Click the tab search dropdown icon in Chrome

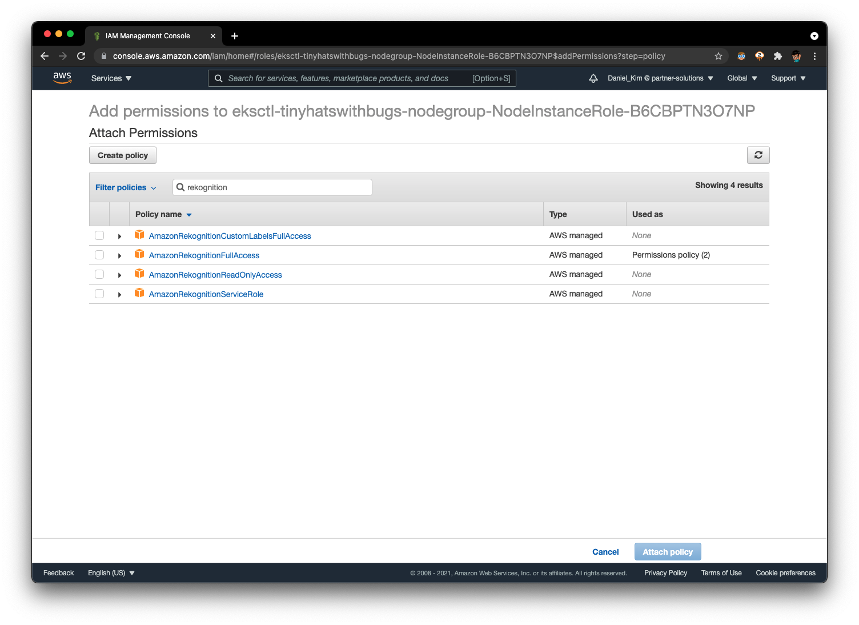coord(814,36)
